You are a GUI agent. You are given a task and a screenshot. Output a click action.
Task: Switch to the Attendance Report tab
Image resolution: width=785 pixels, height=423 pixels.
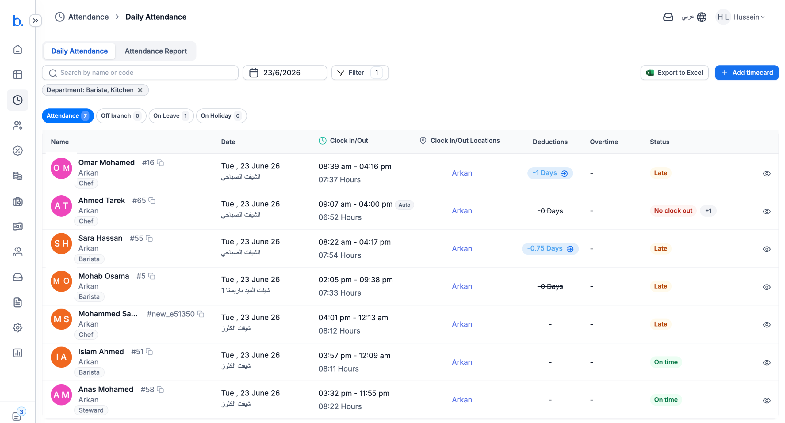click(156, 51)
